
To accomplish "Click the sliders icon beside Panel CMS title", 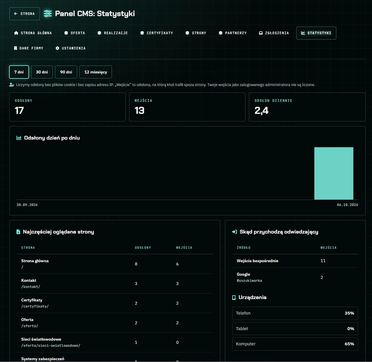I will pos(47,13).
